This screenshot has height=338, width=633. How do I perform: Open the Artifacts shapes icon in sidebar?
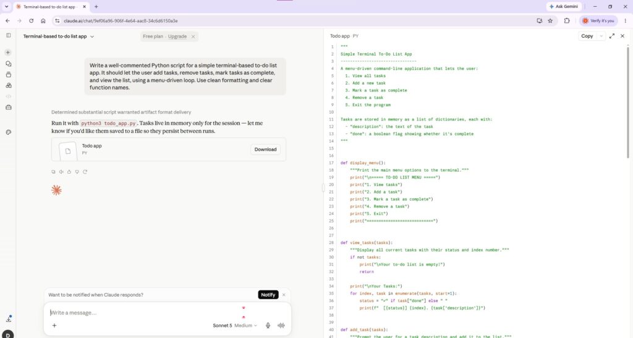[x=9, y=85]
